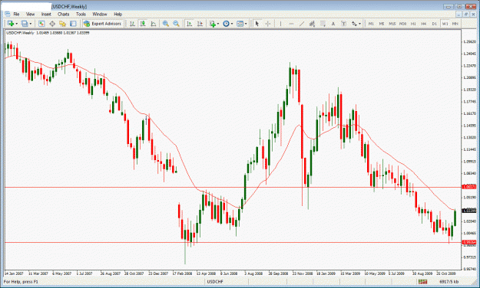Switch to MN monthly timeframe
Screen dimensions: 480x288
(455, 24)
